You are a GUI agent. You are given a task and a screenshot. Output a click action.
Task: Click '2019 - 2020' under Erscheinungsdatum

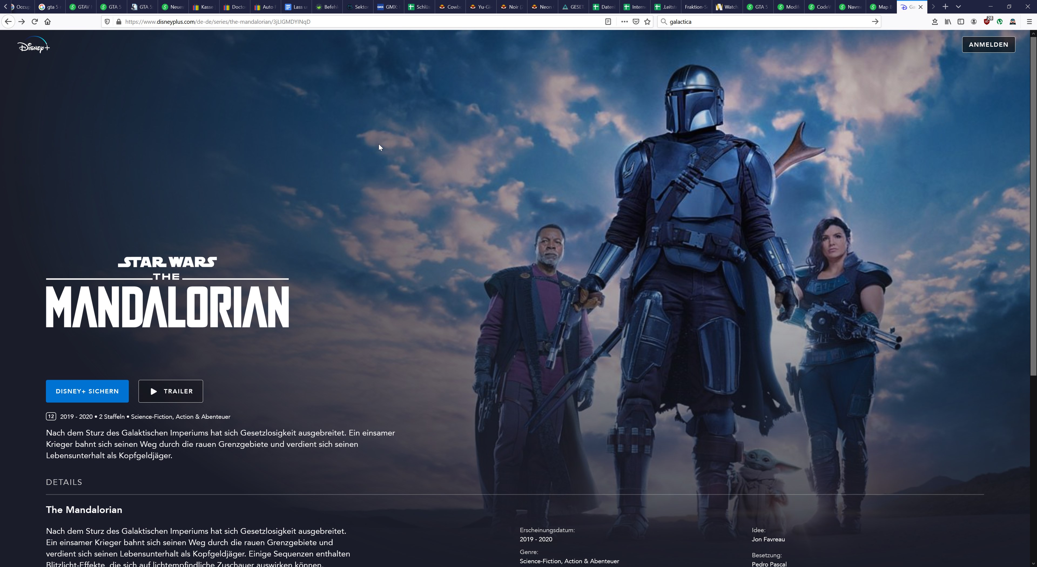(x=536, y=539)
